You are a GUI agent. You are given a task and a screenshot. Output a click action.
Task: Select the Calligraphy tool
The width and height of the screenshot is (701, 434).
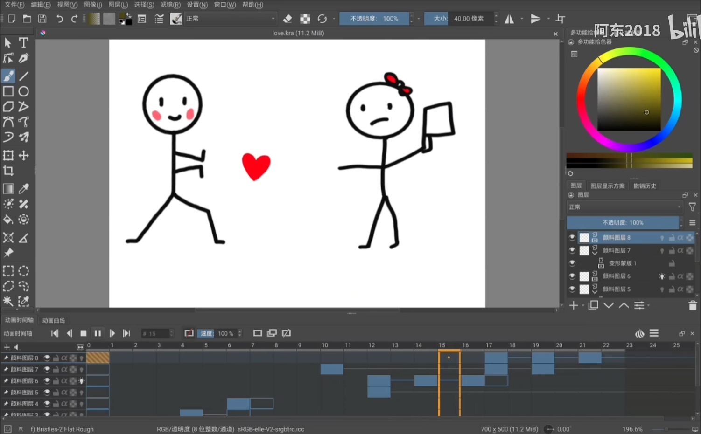click(x=23, y=58)
